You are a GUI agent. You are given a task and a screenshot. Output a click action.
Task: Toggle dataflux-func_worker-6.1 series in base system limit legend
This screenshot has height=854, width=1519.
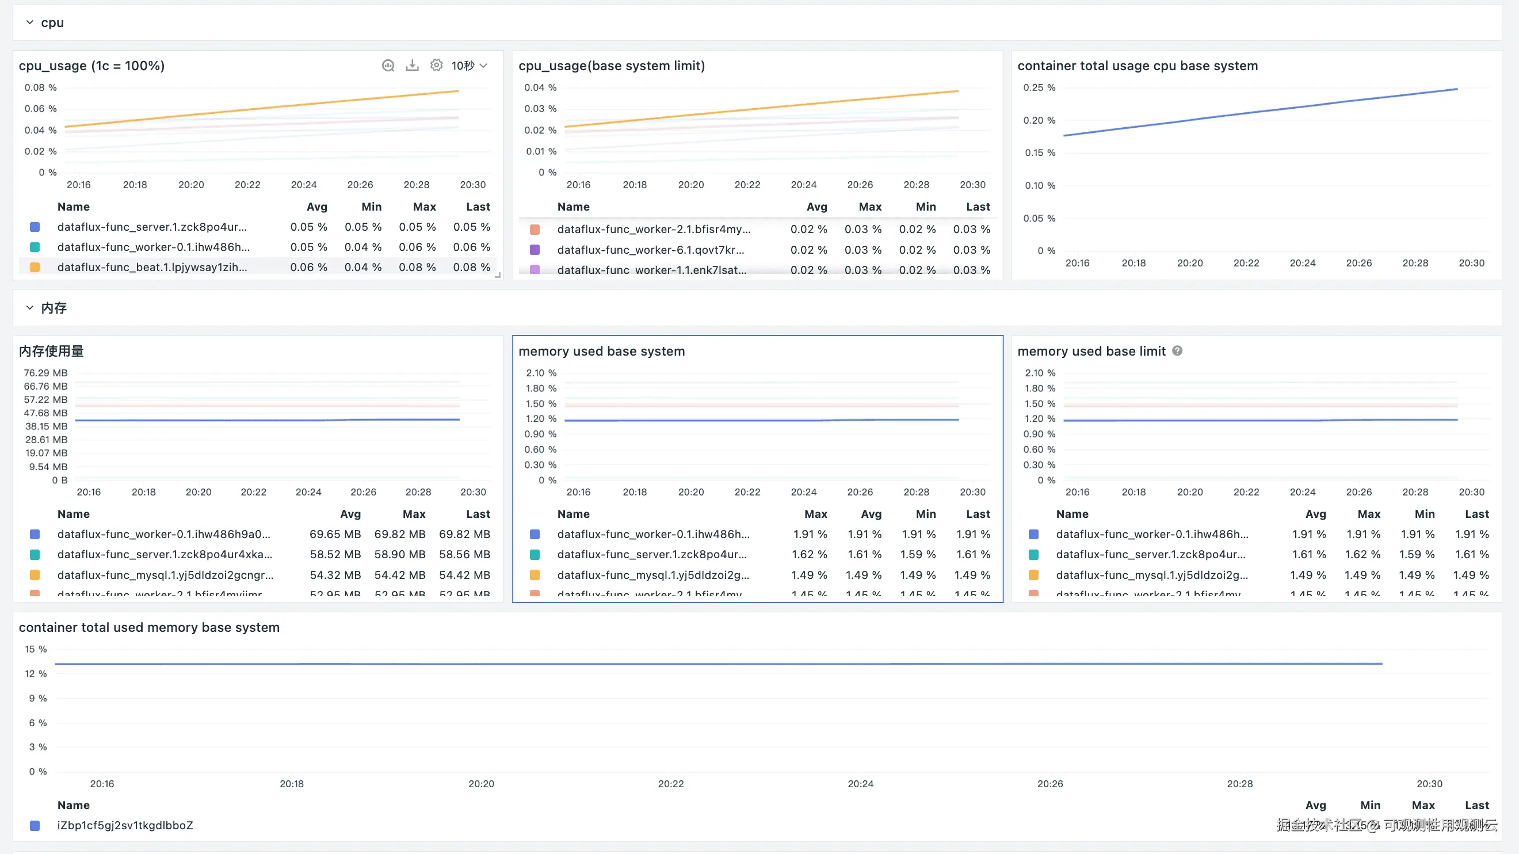[x=650, y=250]
